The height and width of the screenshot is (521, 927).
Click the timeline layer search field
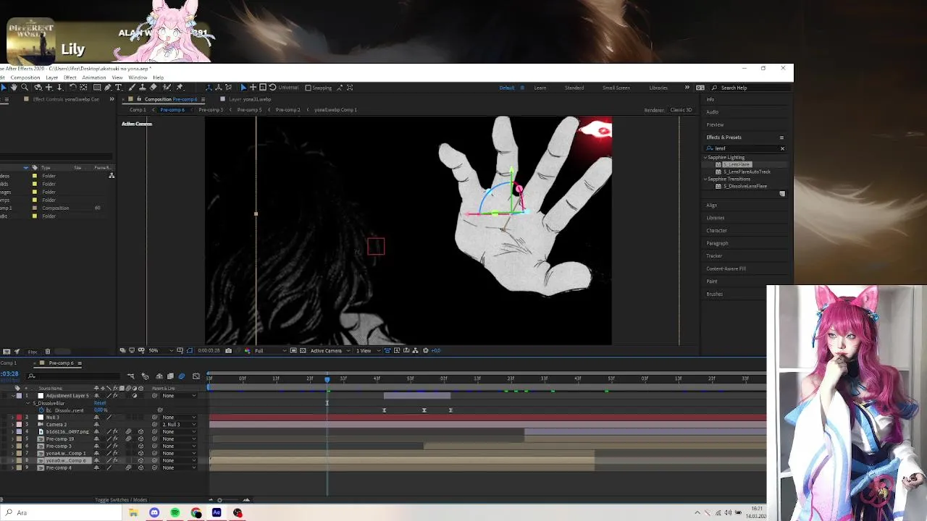click(72, 376)
